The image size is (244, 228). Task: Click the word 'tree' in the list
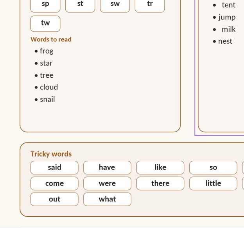click(47, 75)
